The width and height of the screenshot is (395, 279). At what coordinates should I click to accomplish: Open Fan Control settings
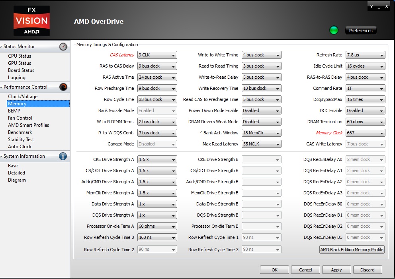(20, 118)
